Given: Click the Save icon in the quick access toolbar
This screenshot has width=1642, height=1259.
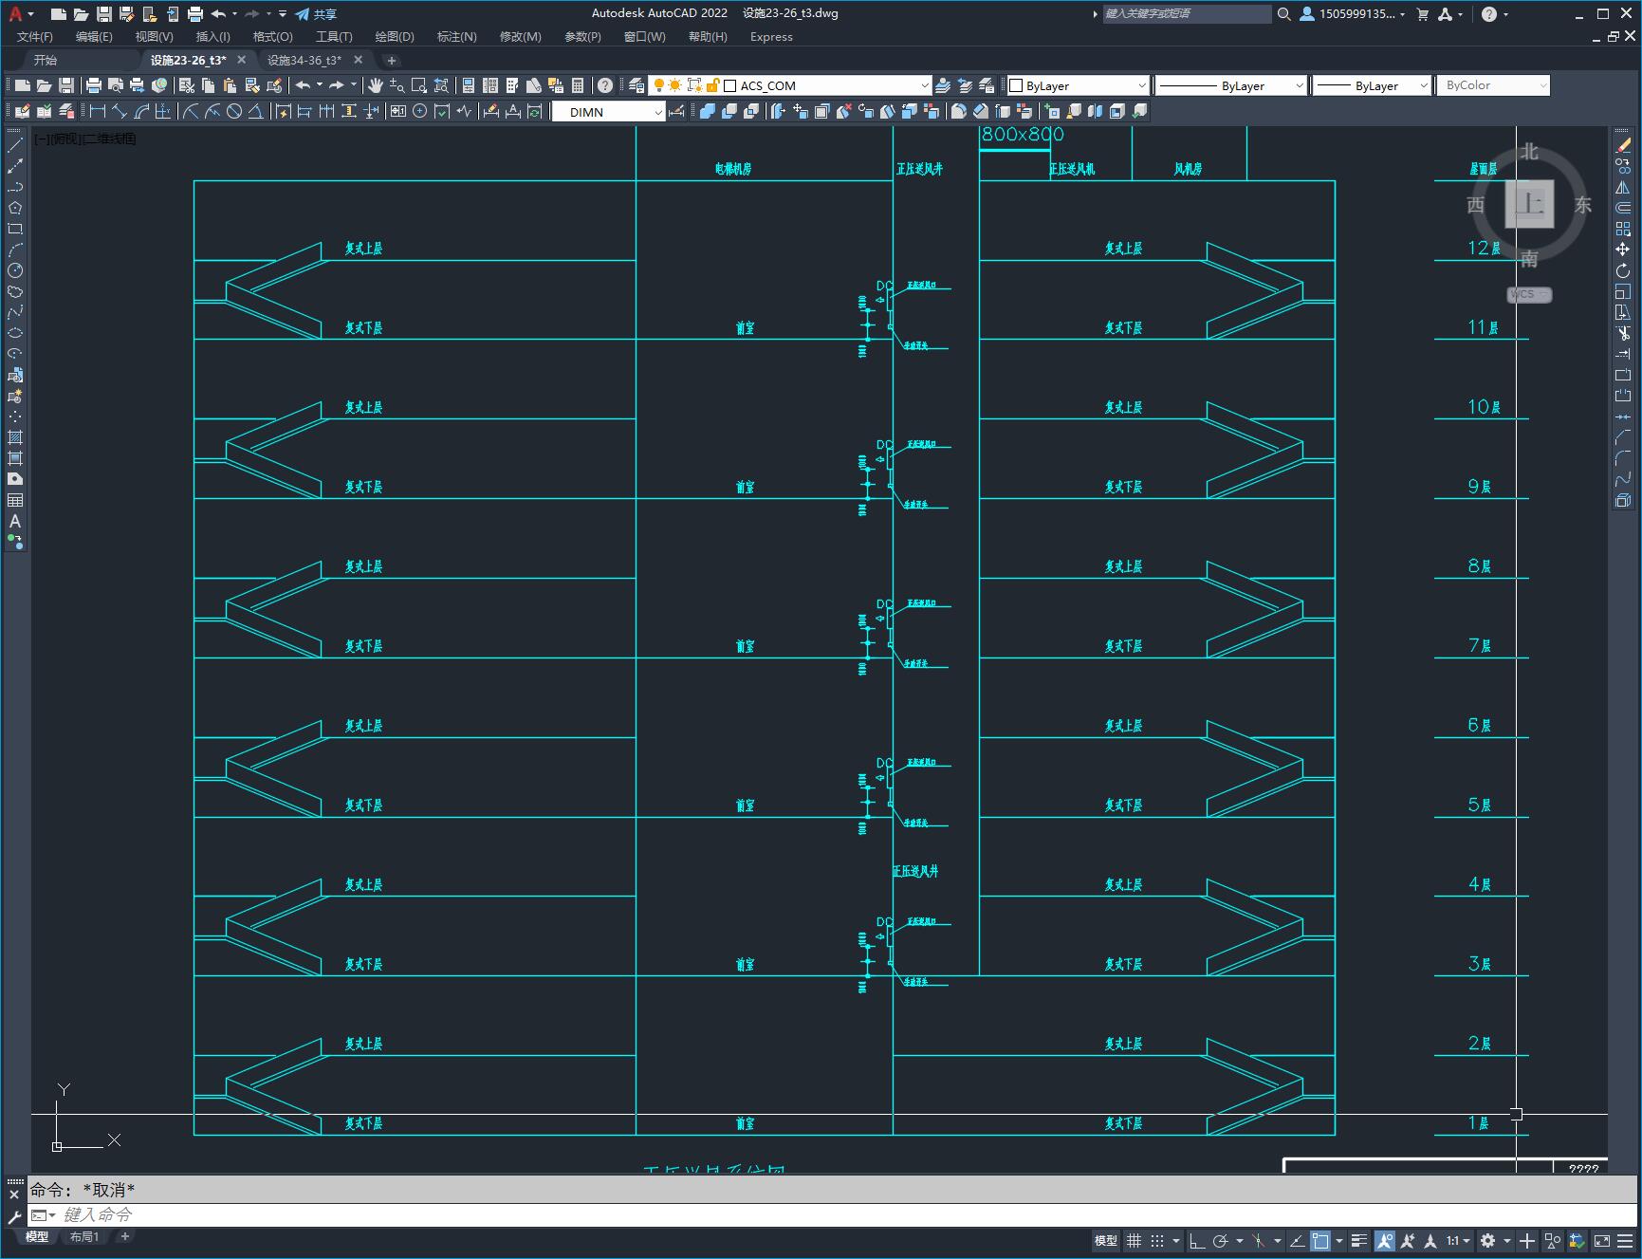Looking at the screenshot, I should (104, 14).
